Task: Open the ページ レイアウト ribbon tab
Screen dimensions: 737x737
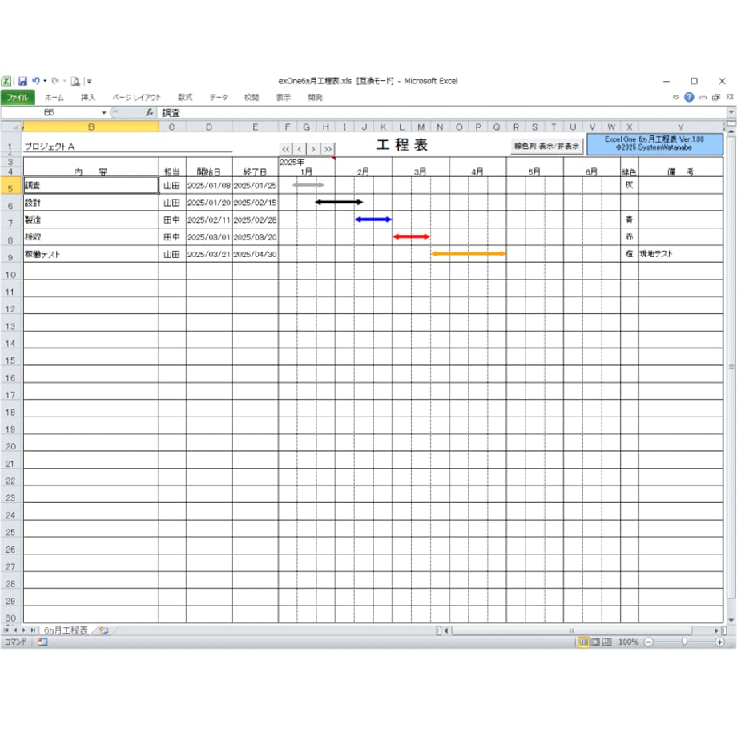Action: 136,97
